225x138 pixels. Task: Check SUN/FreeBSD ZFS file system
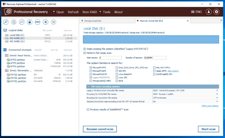[x=154, y=74]
